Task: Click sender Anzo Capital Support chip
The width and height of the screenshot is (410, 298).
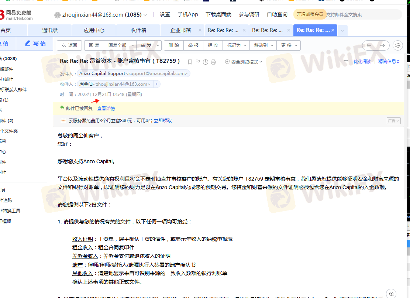Action: pyautogui.click(x=133, y=73)
